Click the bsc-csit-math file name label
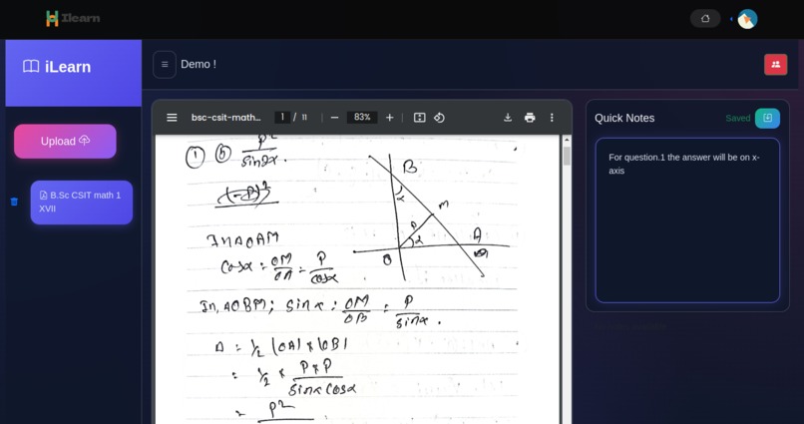 pyautogui.click(x=226, y=118)
